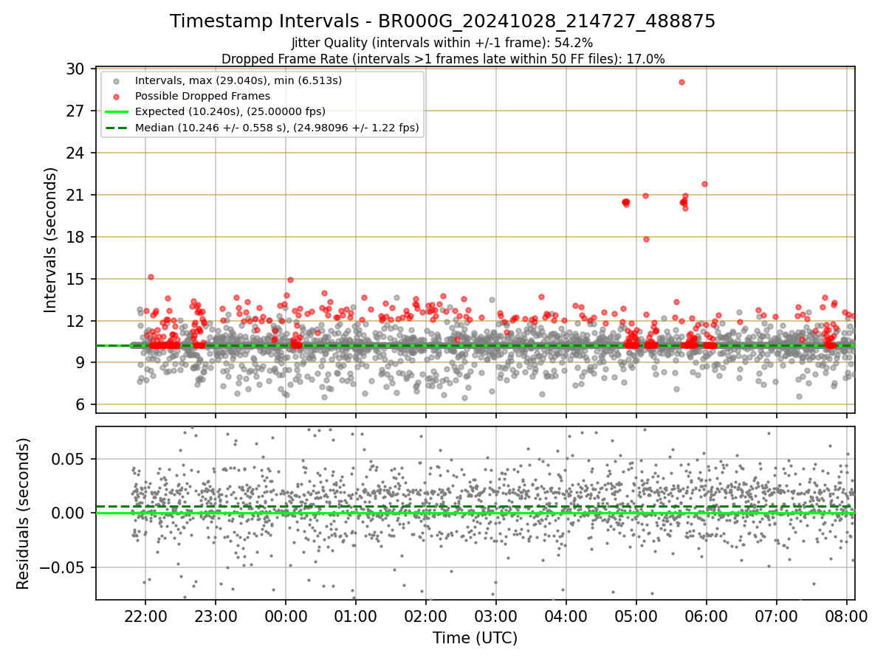The image size is (886, 664).
Task: Click the 'Intervals (seconds)' y-axis label
Action: click(x=51, y=240)
